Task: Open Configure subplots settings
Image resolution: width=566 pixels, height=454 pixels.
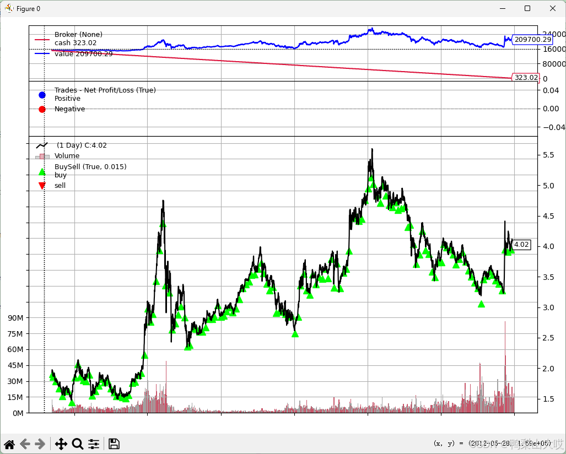Action: (94, 444)
